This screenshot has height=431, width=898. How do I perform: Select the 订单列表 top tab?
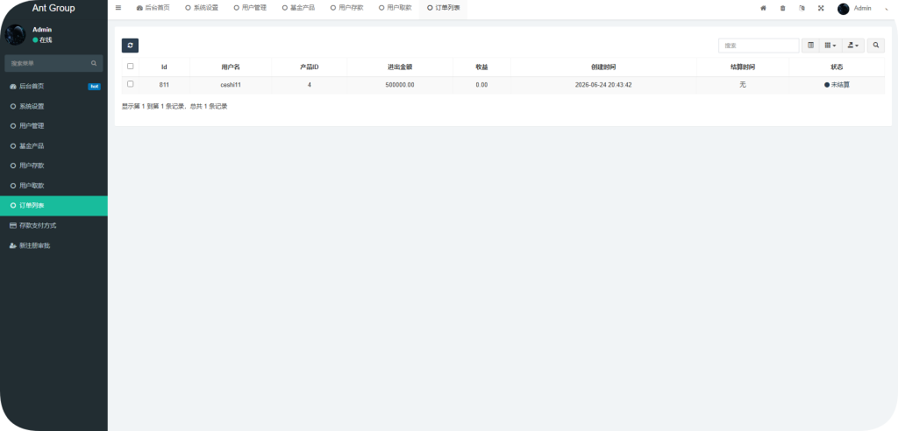[444, 8]
